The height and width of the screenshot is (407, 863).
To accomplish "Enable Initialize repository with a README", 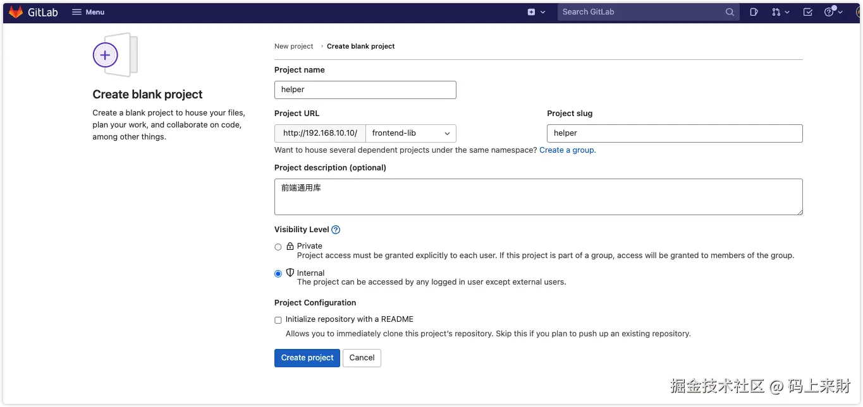I will pos(278,320).
